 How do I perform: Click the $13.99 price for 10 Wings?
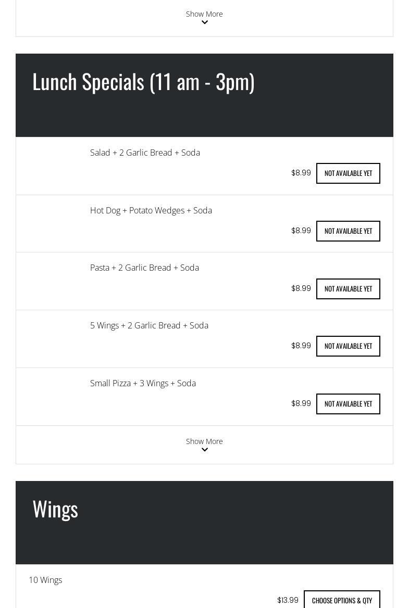[x=288, y=600]
